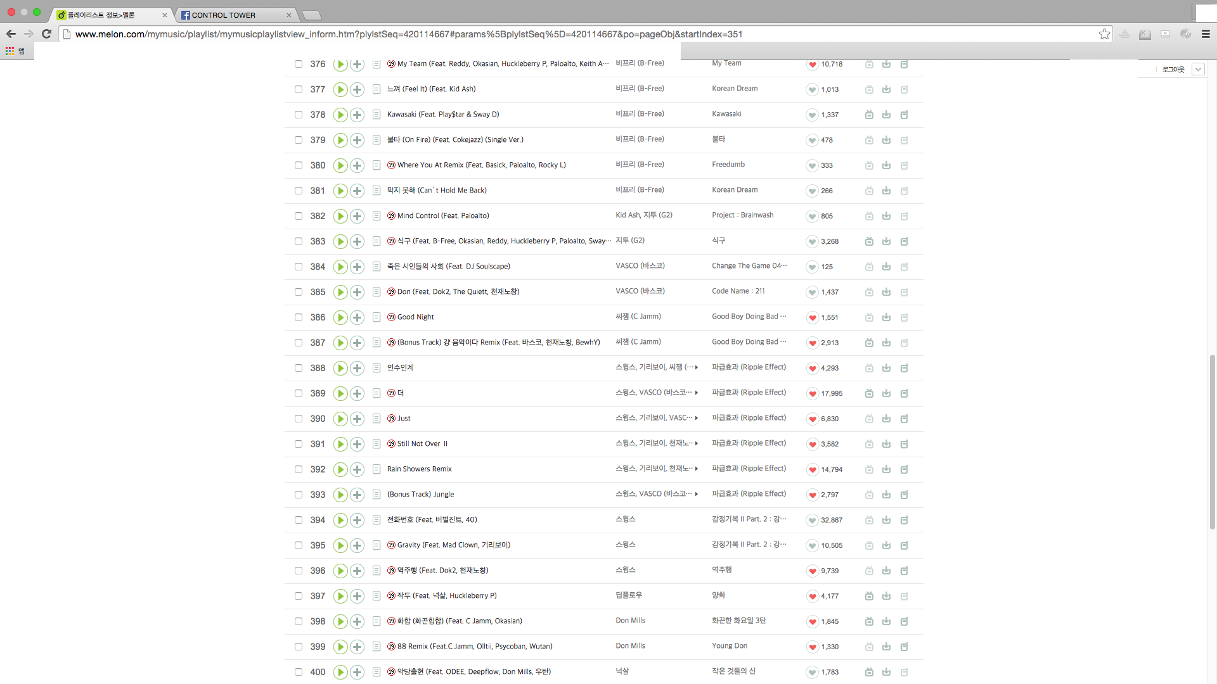The width and height of the screenshot is (1217, 684).
Task: Check the box for song 376 My Team
Action: (x=298, y=64)
